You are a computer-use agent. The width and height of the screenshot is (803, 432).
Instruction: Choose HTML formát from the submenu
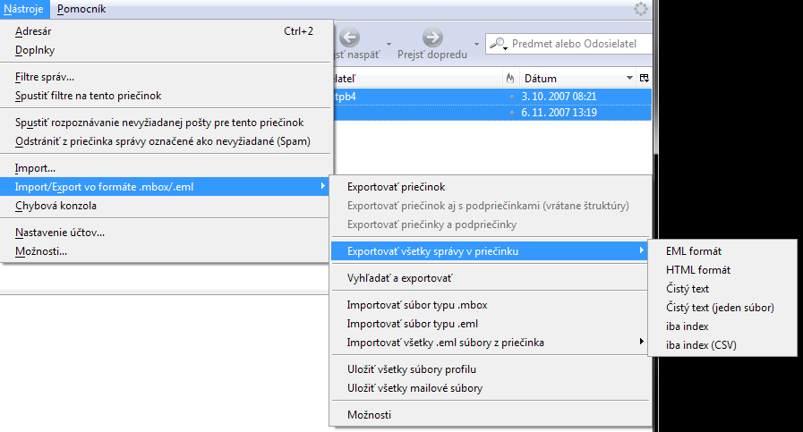(x=698, y=270)
